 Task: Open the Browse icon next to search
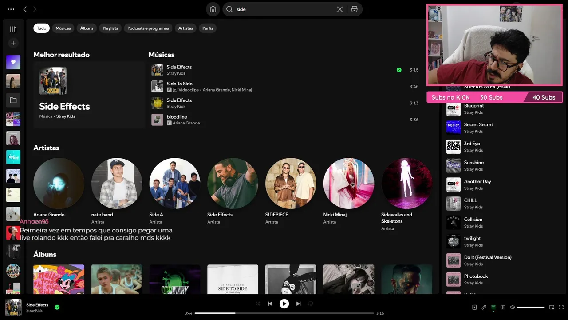click(x=354, y=9)
